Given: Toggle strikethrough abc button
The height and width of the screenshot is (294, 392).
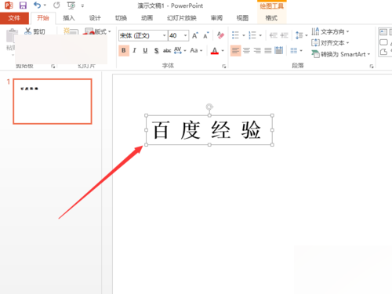Looking at the screenshot, I should 167,50.
